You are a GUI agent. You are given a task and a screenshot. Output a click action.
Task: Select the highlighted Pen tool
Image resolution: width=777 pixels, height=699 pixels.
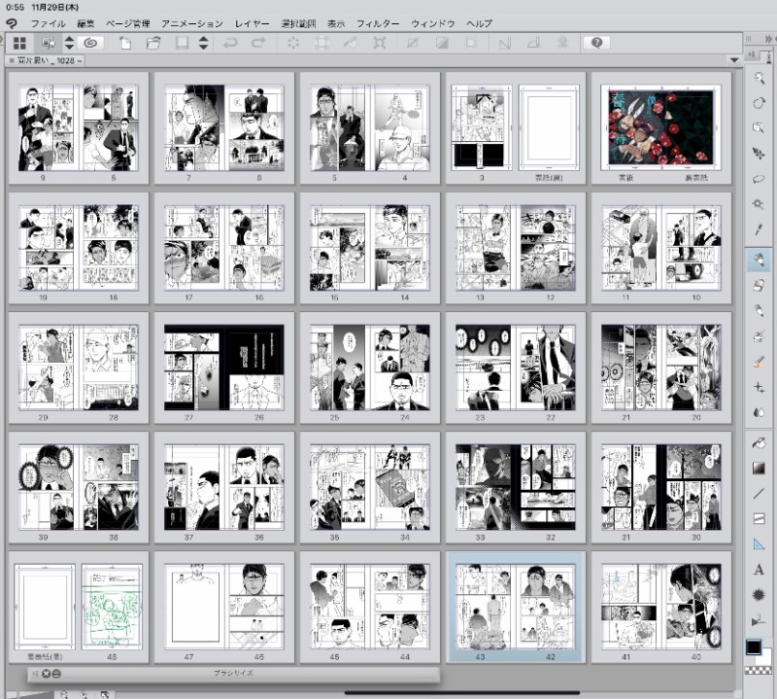759,260
